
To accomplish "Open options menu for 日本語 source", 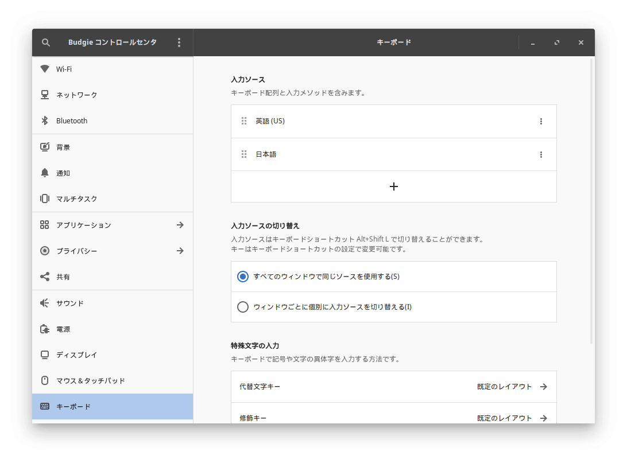I will (541, 154).
